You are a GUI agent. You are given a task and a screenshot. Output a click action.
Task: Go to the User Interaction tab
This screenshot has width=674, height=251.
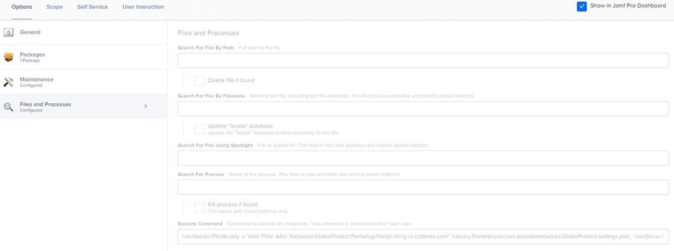pyautogui.click(x=143, y=7)
